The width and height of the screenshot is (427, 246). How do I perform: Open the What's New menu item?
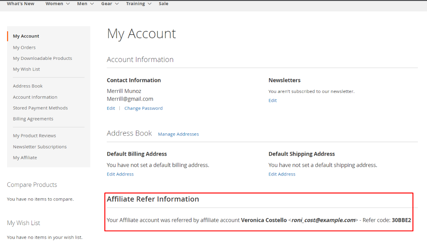click(21, 4)
